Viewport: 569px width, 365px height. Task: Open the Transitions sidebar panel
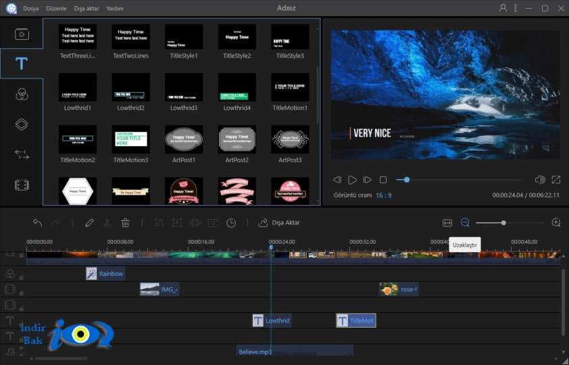pos(22,155)
